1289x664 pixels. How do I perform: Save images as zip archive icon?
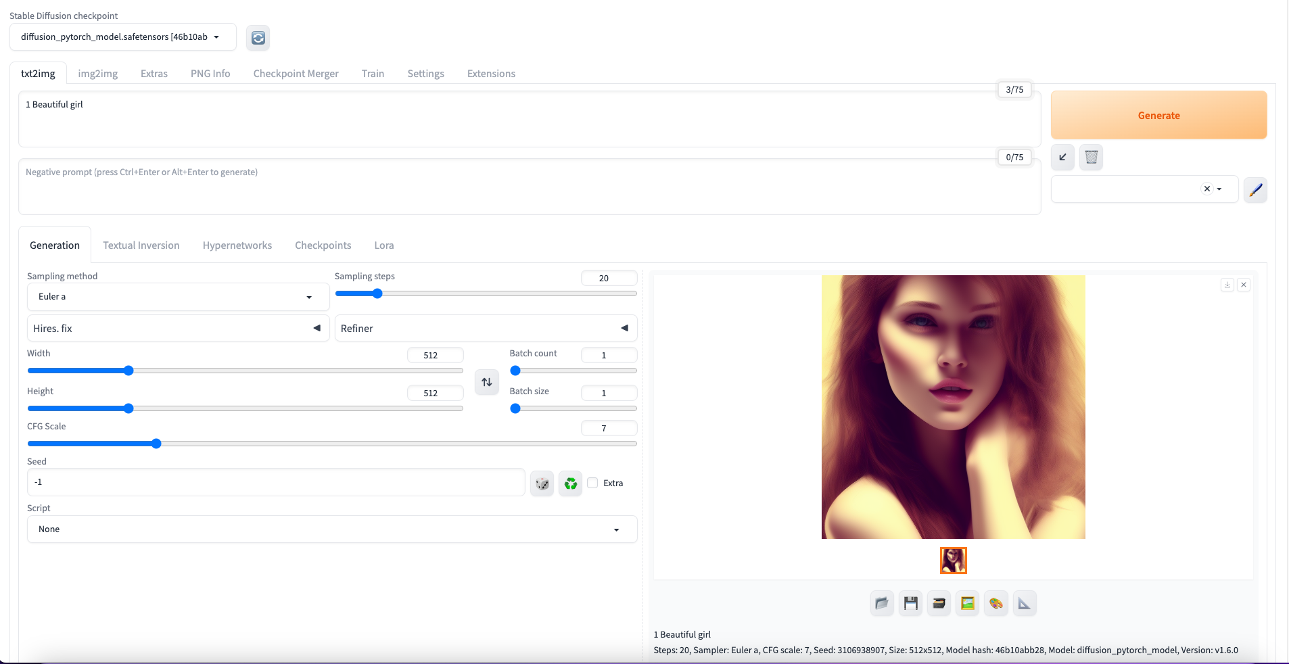click(x=939, y=603)
